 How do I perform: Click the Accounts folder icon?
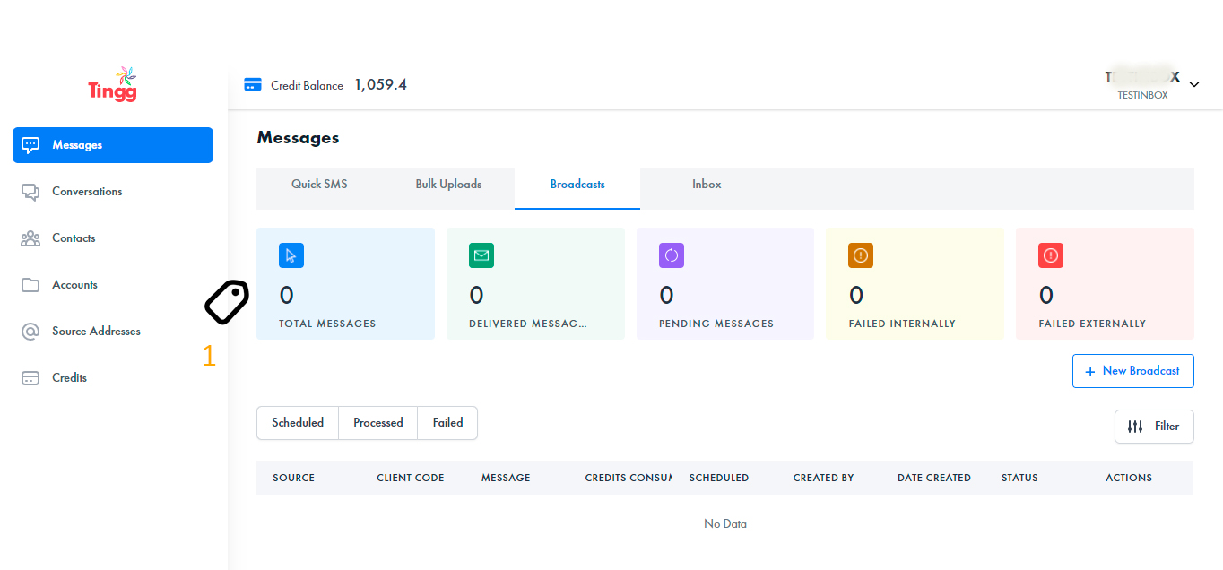point(30,285)
